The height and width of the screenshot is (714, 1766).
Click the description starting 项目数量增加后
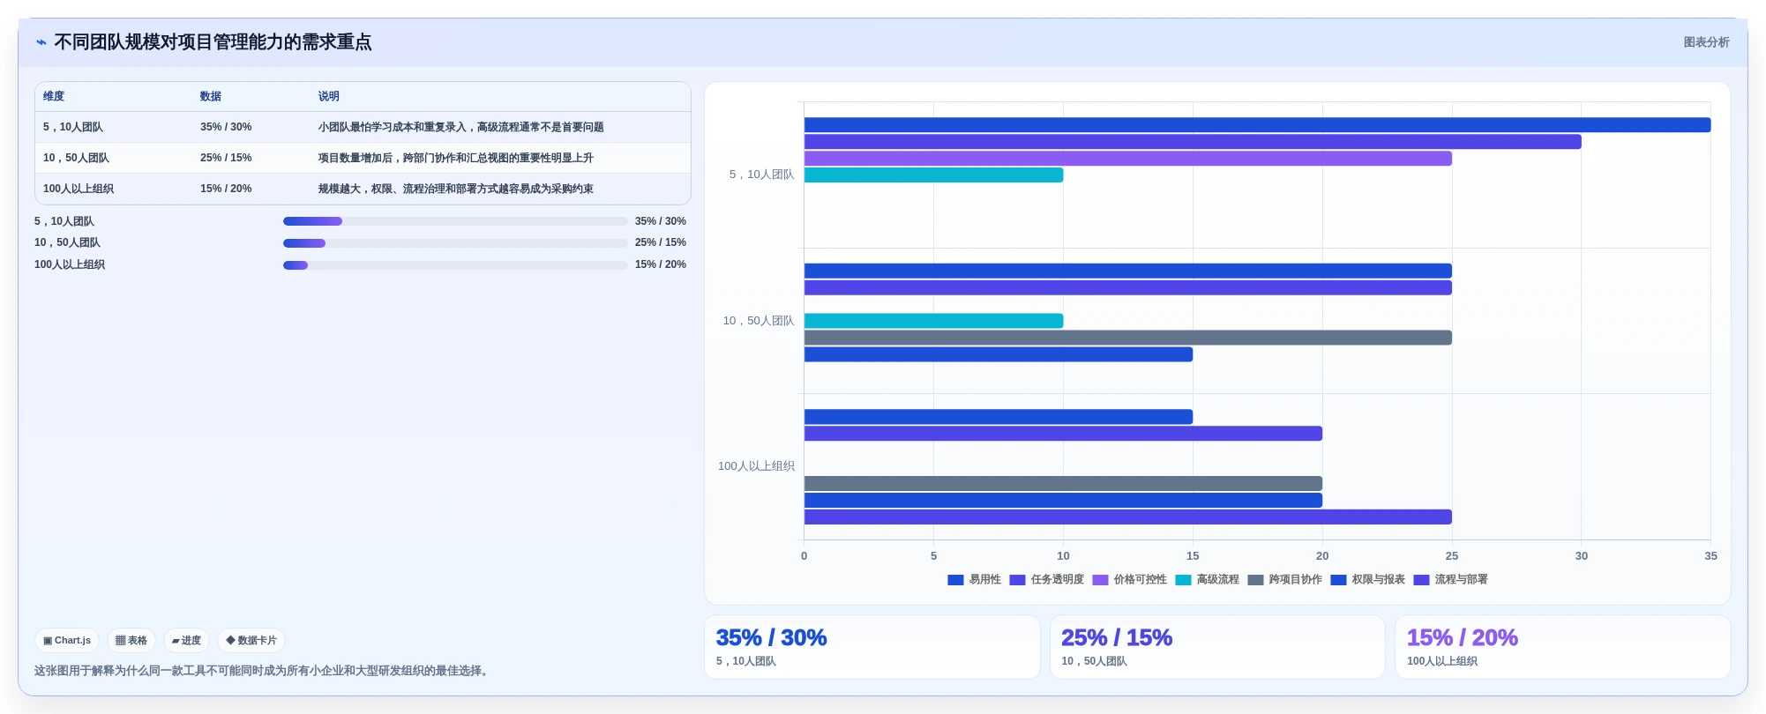coord(456,158)
